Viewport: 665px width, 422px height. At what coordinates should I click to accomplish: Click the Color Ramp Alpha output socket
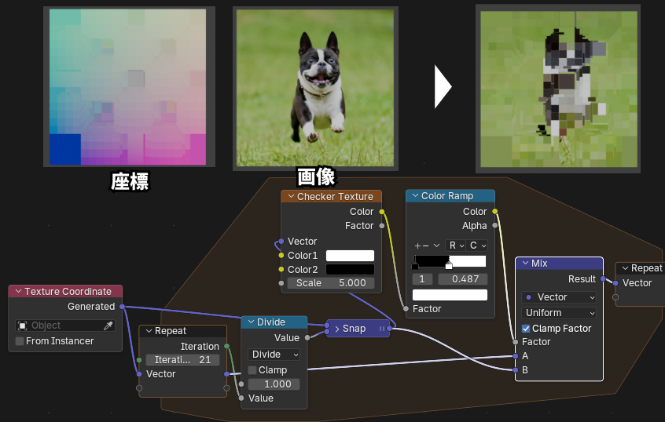pos(494,226)
